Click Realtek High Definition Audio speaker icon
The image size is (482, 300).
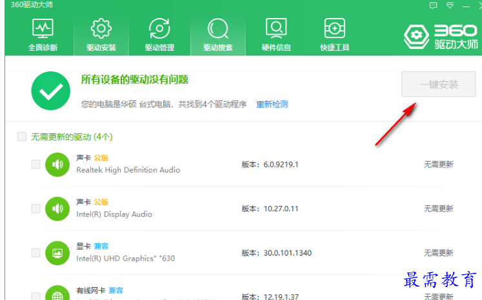pyautogui.click(x=57, y=165)
